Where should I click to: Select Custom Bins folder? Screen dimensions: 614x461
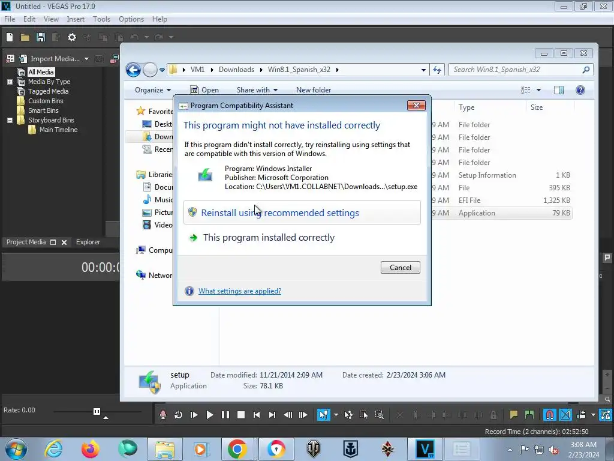(x=46, y=101)
